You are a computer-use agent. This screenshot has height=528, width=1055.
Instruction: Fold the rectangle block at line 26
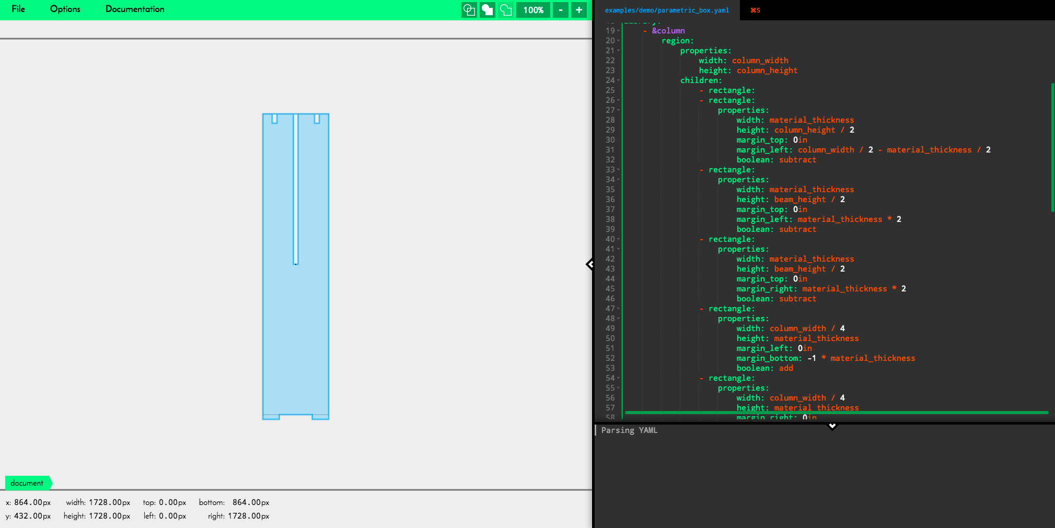619,100
